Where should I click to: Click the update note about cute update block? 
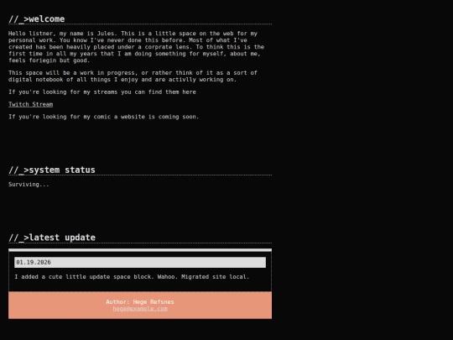[x=132, y=277]
